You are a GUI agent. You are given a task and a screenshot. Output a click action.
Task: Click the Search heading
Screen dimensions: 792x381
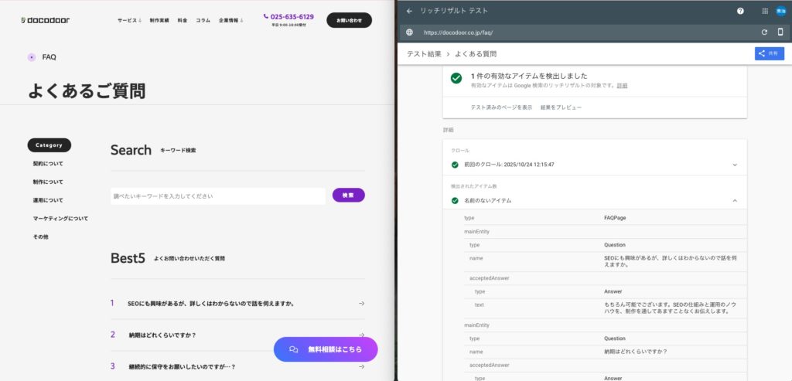point(131,150)
